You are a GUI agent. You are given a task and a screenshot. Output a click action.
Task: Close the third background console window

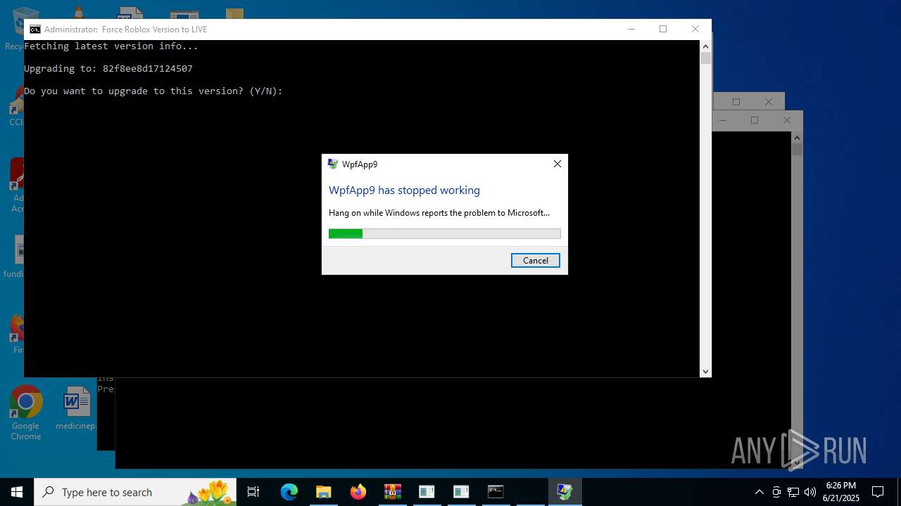point(787,120)
